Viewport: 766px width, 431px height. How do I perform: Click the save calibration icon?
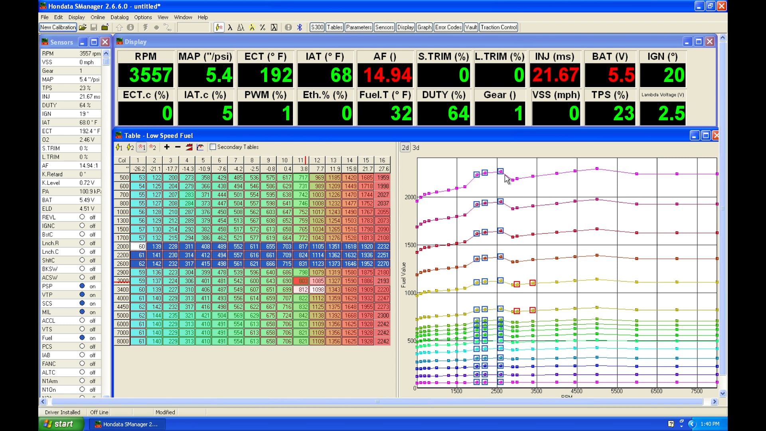pos(94,27)
